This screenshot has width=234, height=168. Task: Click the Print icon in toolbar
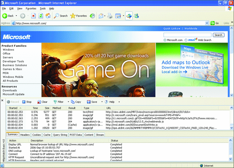110,16
